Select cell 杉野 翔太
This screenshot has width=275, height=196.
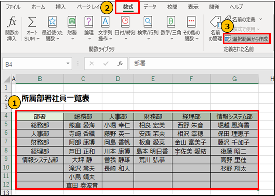click(x=234, y=168)
